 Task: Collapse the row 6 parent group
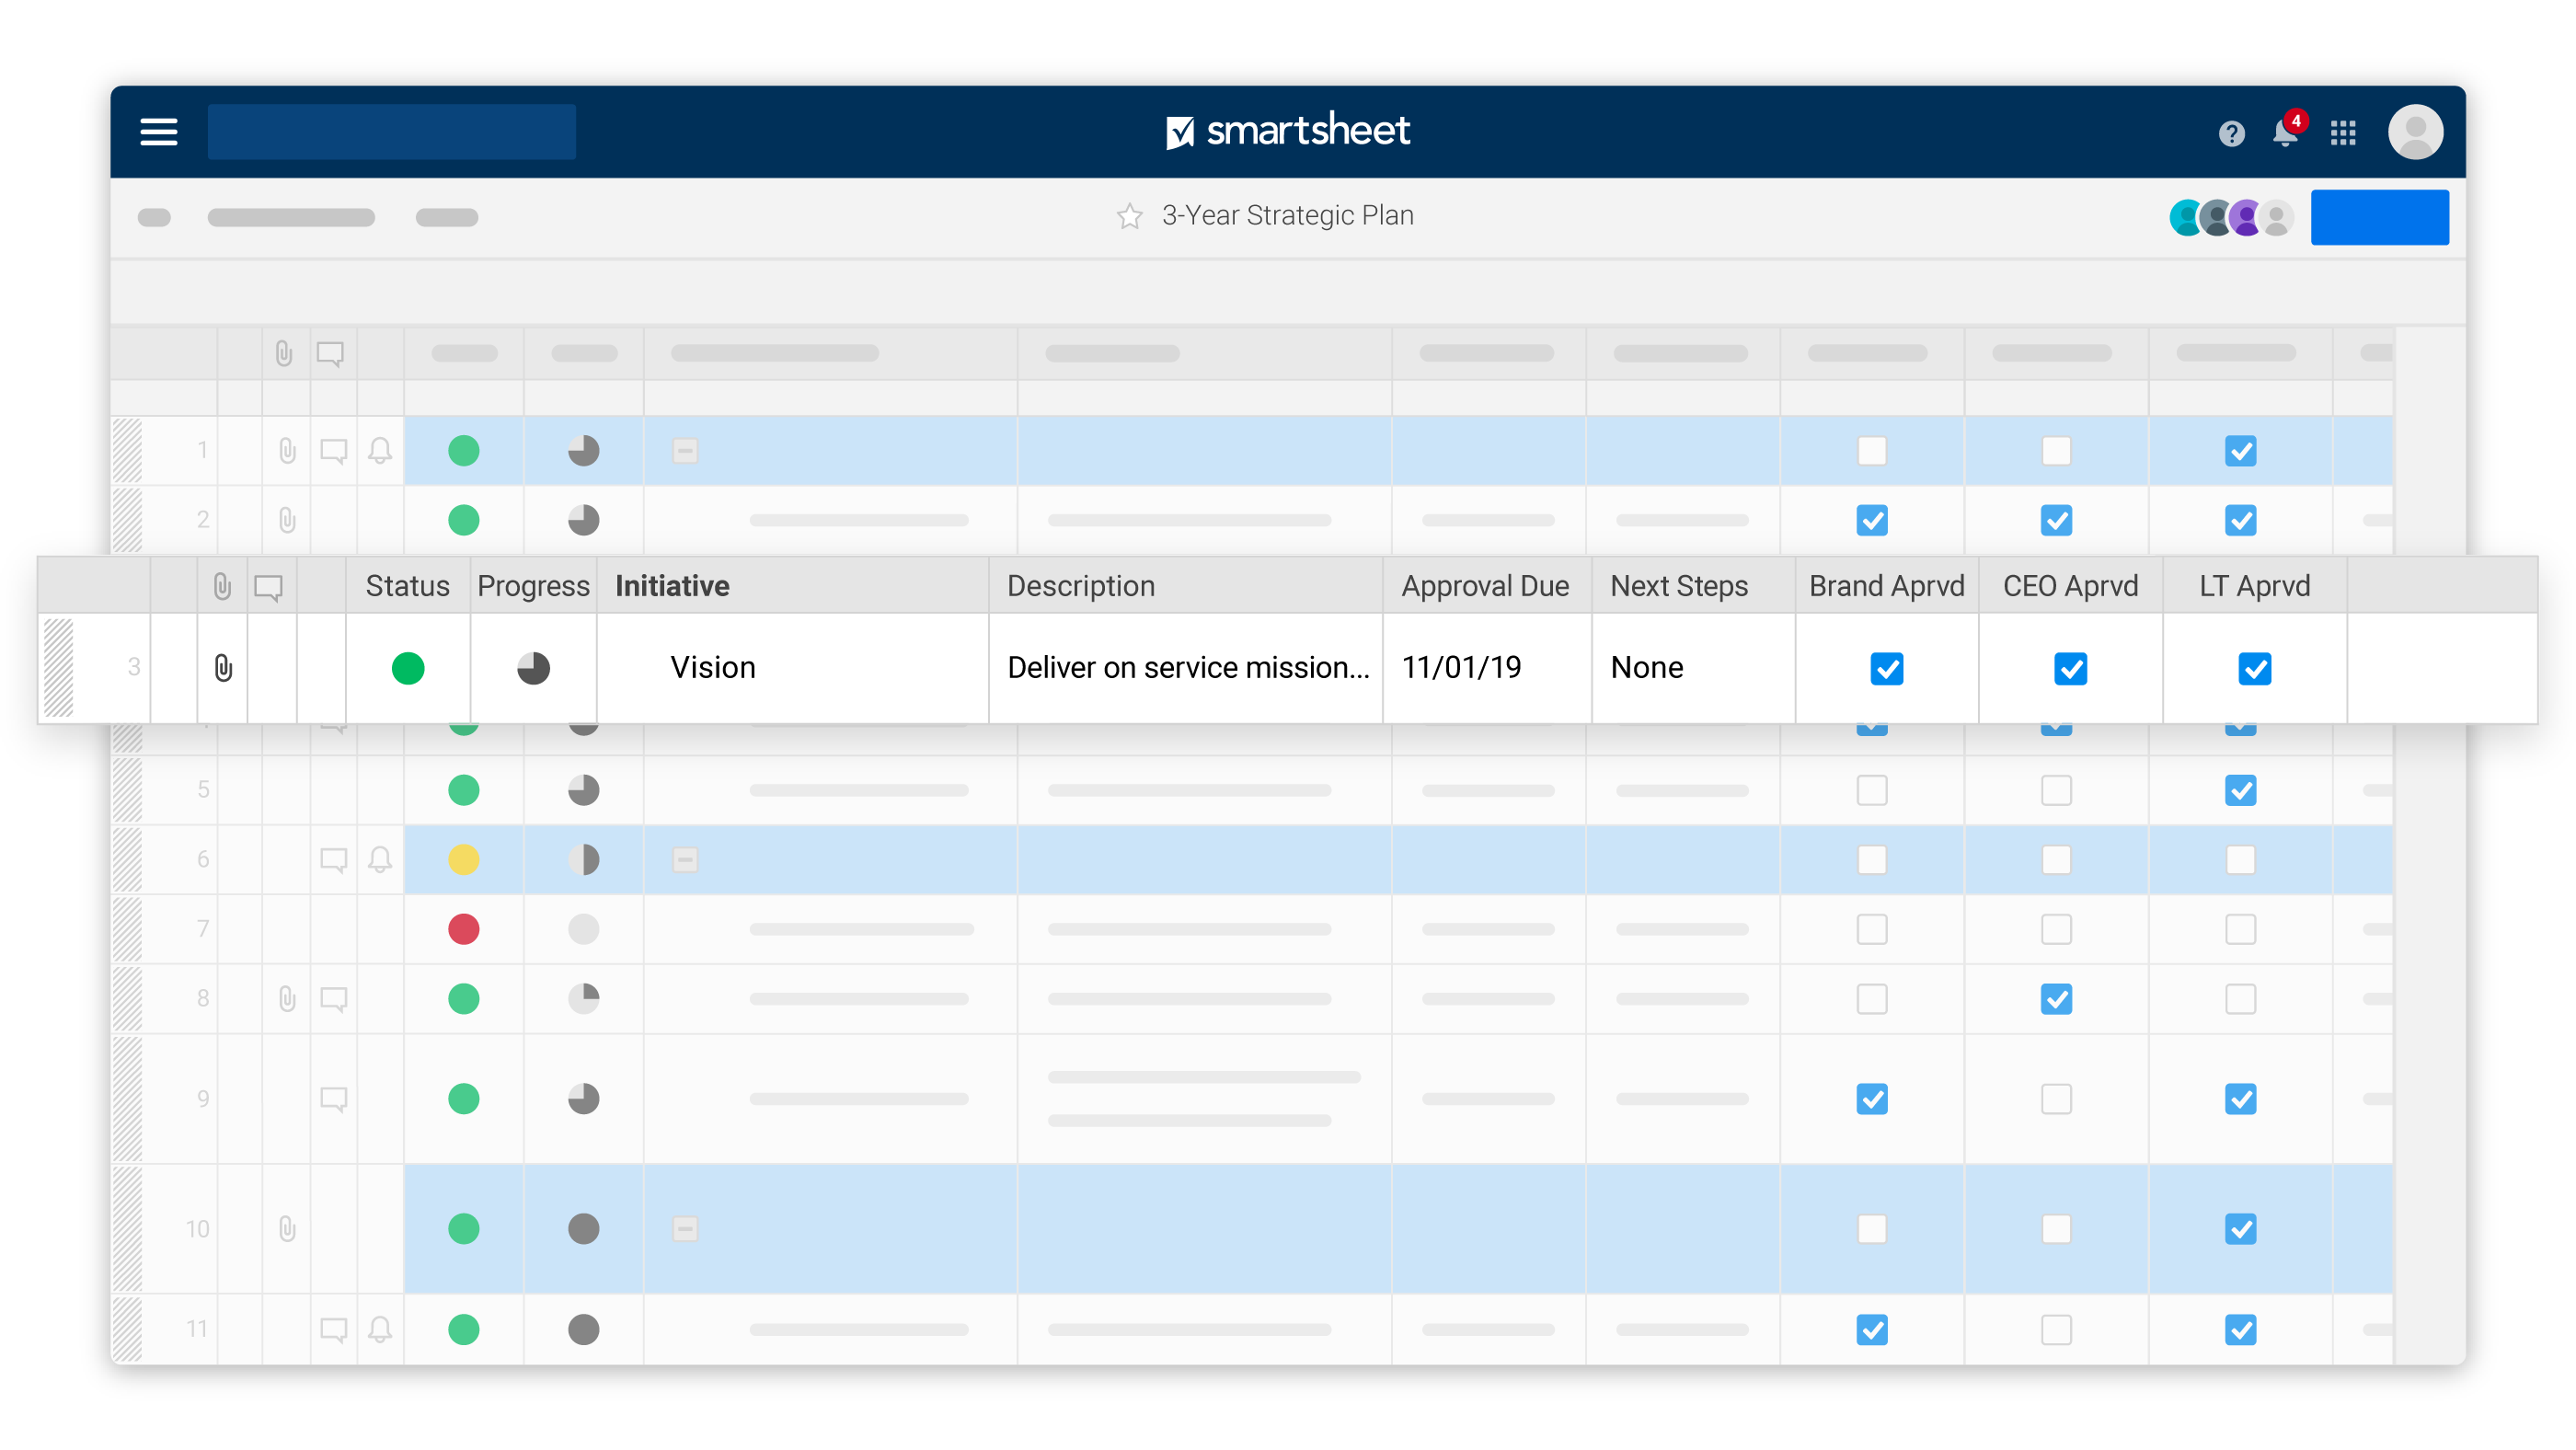click(x=685, y=859)
